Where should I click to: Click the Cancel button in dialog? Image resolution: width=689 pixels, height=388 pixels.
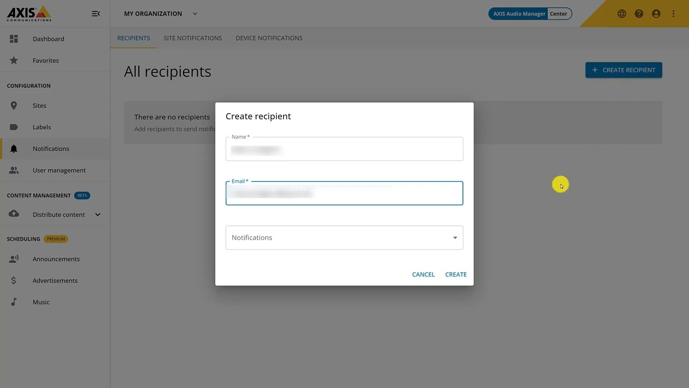423,274
